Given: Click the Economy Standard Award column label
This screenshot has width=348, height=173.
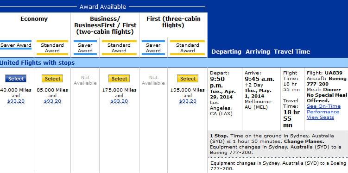Looking at the screenshot, I should coord(52,48).
